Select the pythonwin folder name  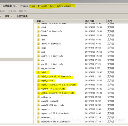pyautogui.click(x=46, y=97)
